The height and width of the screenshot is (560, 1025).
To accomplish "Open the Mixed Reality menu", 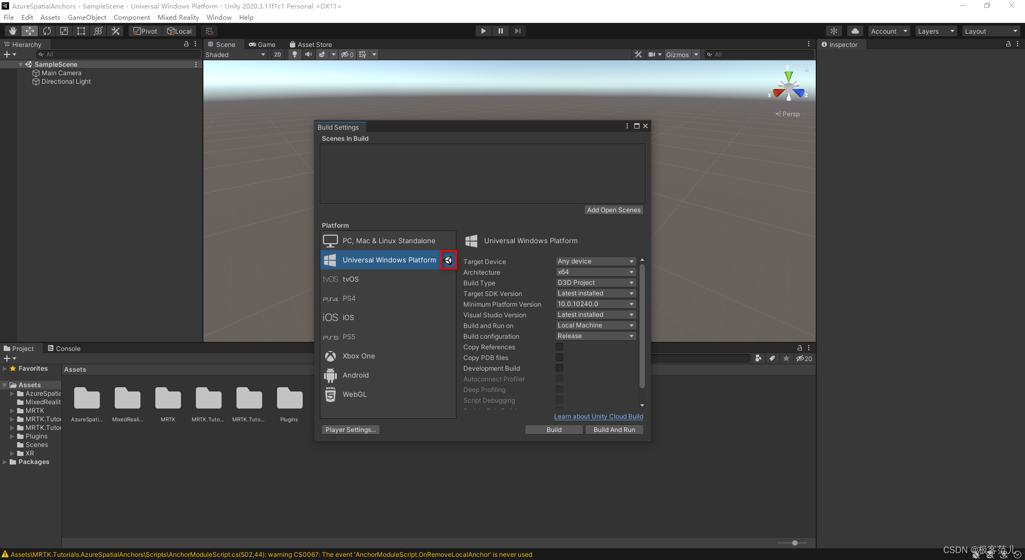I will click(178, 17).
